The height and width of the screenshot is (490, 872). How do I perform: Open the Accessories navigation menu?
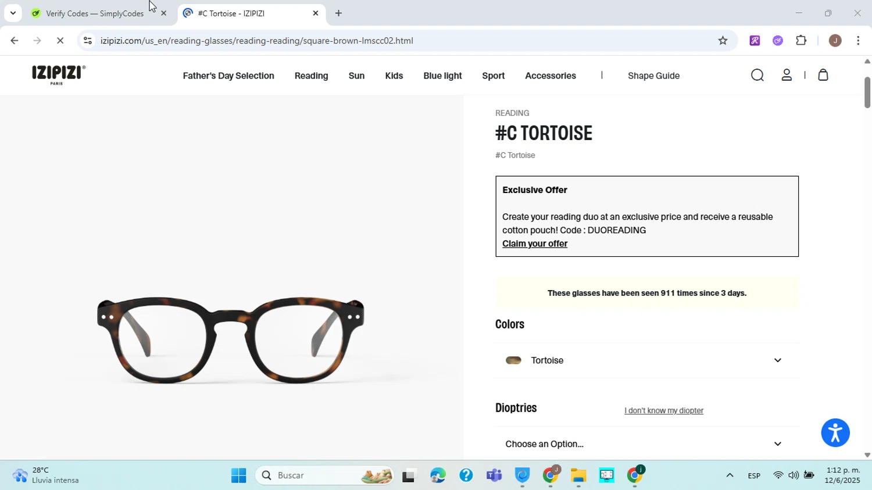point(550,76)
